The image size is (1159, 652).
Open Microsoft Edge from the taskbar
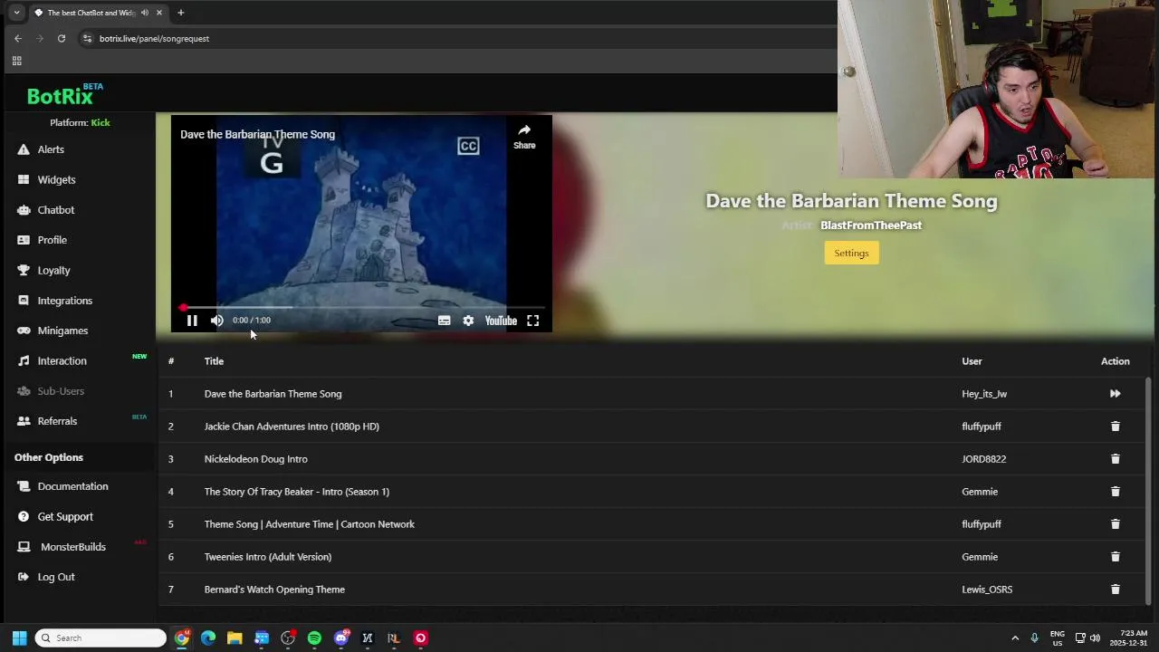point(208,638)
